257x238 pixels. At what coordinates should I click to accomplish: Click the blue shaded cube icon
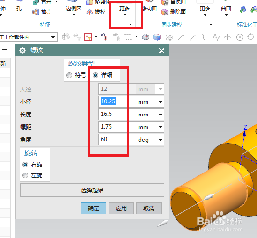[157, 37]
